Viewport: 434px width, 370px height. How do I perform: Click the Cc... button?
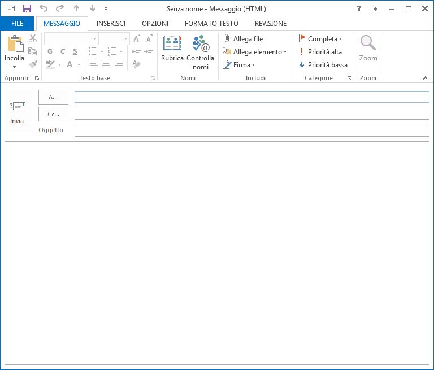click(x=53, y=114)
